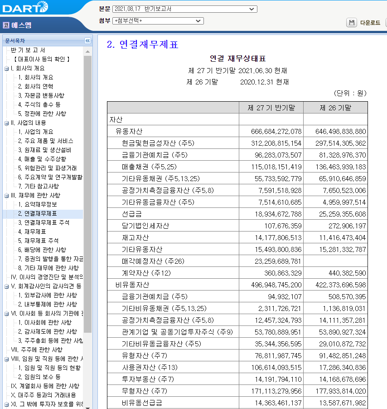Click the '문서목차' panel title

[15, 41]
